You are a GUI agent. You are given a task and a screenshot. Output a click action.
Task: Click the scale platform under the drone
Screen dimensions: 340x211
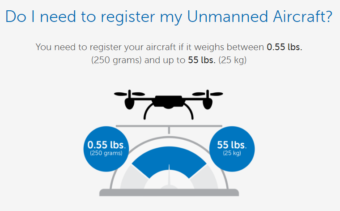pyautogui.click(x=169, y=126)
